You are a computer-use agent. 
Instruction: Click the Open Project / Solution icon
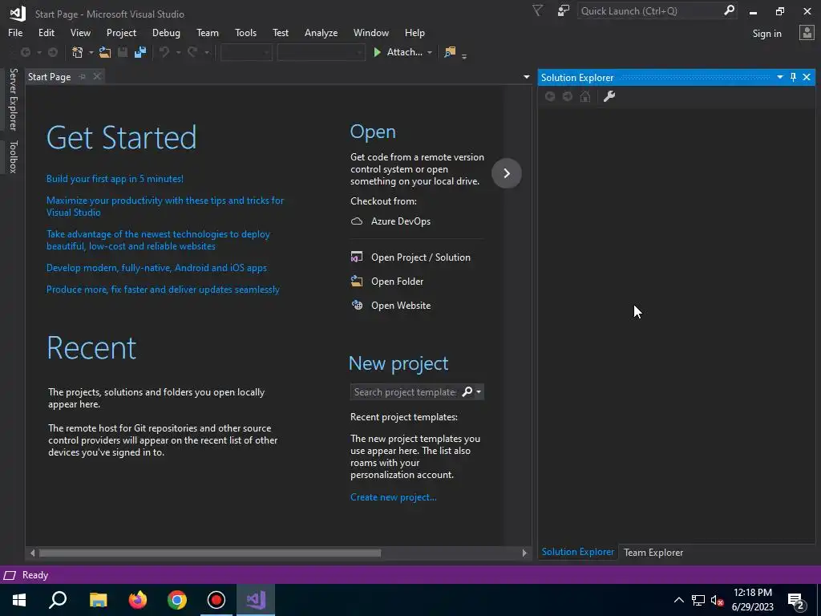357,257
